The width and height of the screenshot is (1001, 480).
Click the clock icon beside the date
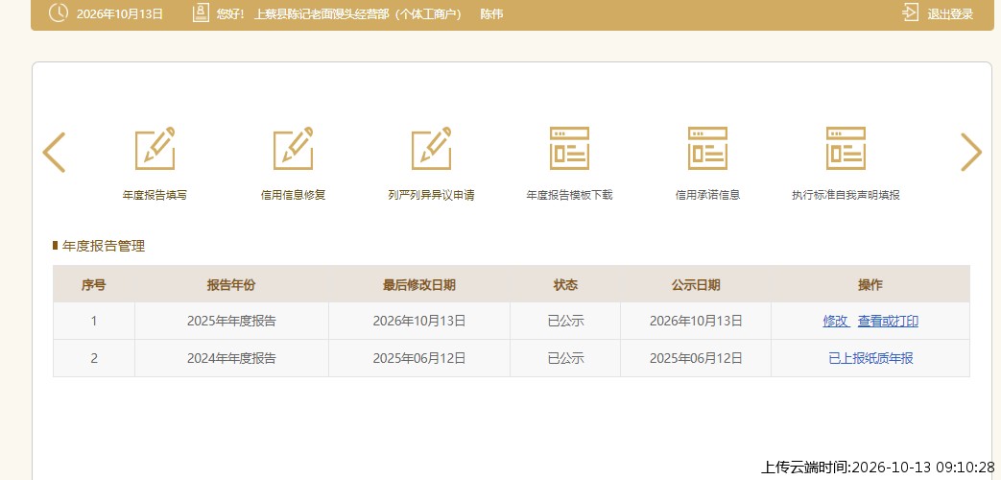[x=59, y=12]
